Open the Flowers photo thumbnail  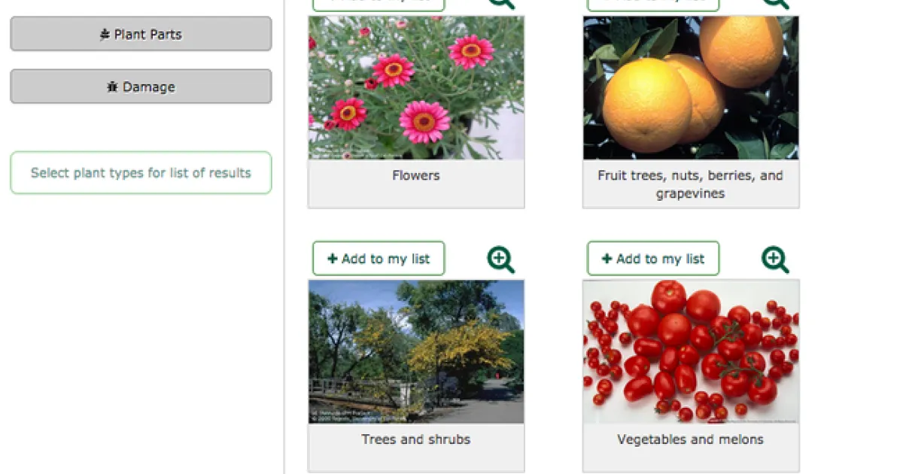(416, 88)
